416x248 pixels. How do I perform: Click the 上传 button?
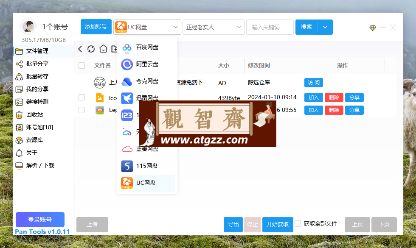click(x=93, y=225)
